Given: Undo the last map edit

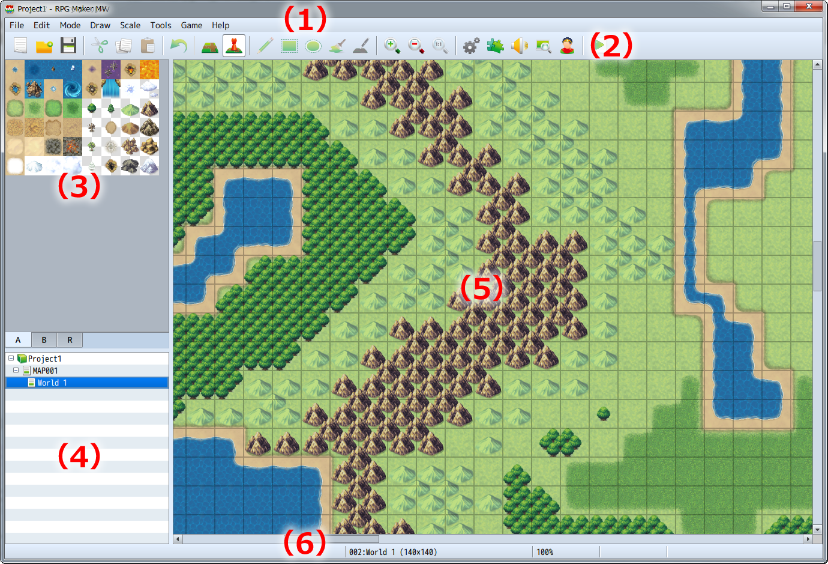Looking at the screenshot, I should (x=178, y=45).
